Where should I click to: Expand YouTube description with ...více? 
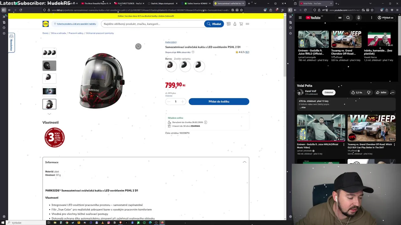pyautogui.click(x=302, y=107)
